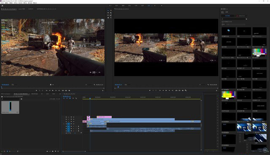The width and height of the screenshot is (270, 155).
Task: Select the Ripple Edit tool
Action: coord(108,13)
